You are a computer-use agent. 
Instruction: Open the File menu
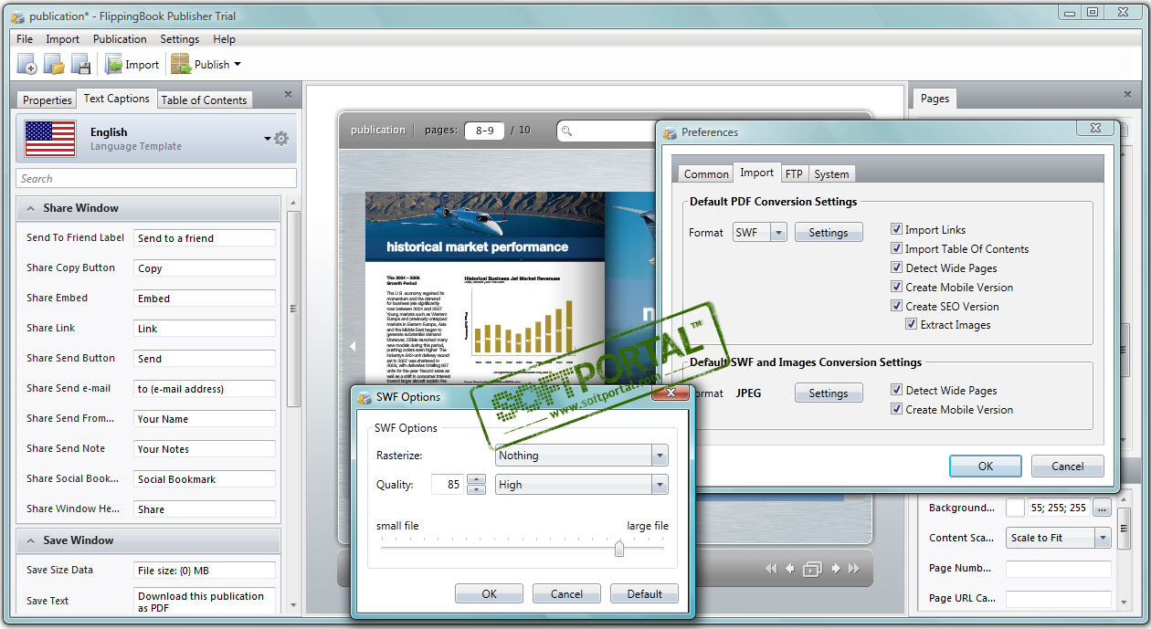25,39
